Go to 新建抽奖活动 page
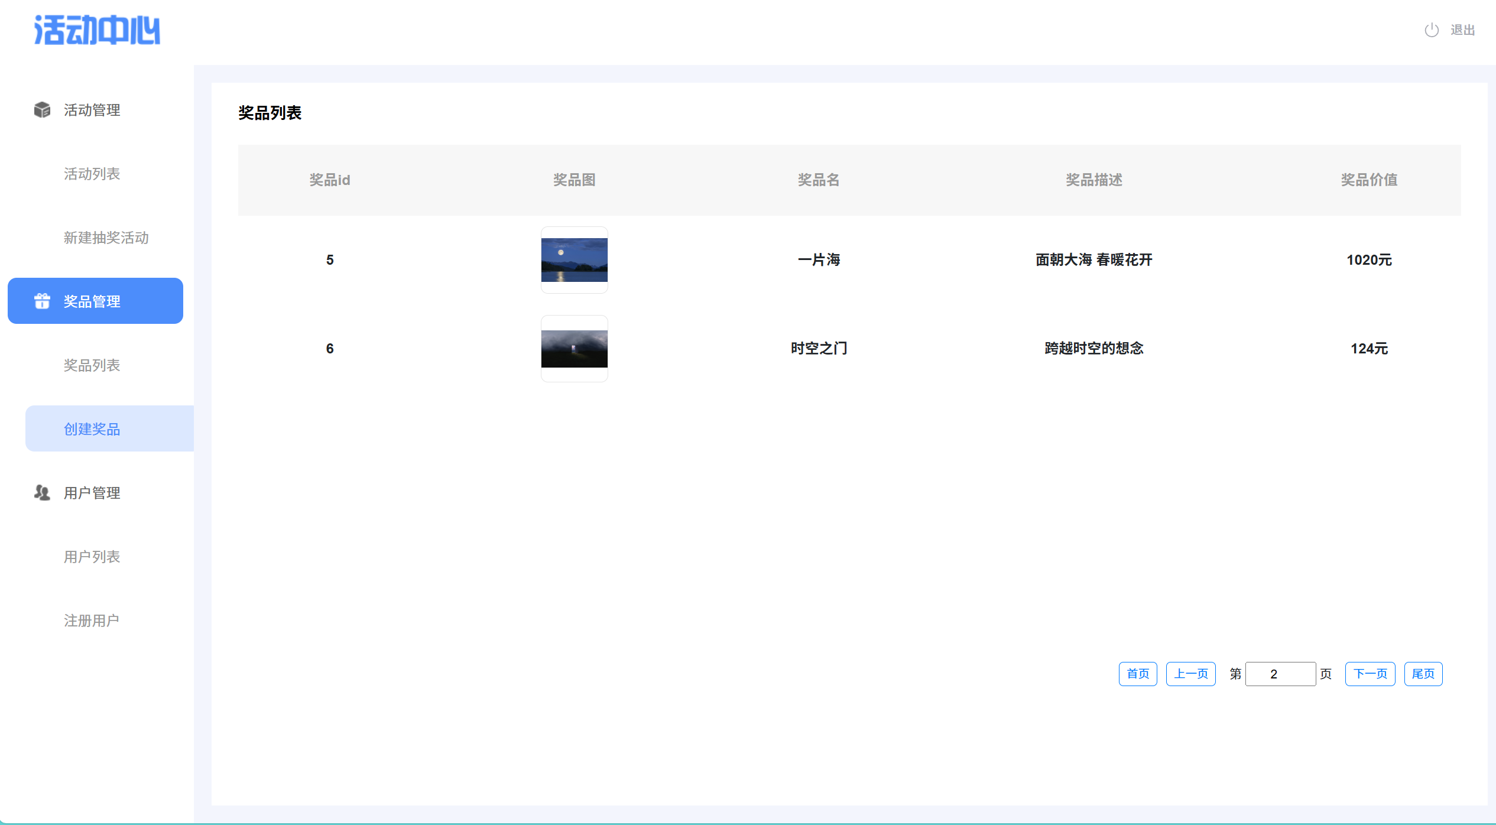 click(106, 238)
